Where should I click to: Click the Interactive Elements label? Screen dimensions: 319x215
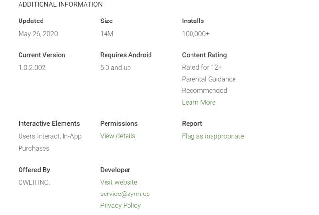point(49,124)
